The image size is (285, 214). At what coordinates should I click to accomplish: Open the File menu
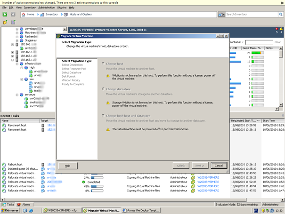point(4,8)
